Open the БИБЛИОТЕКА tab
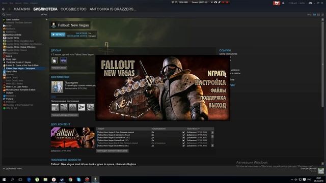This screenshot has width=326, height=183. point(45,9)
